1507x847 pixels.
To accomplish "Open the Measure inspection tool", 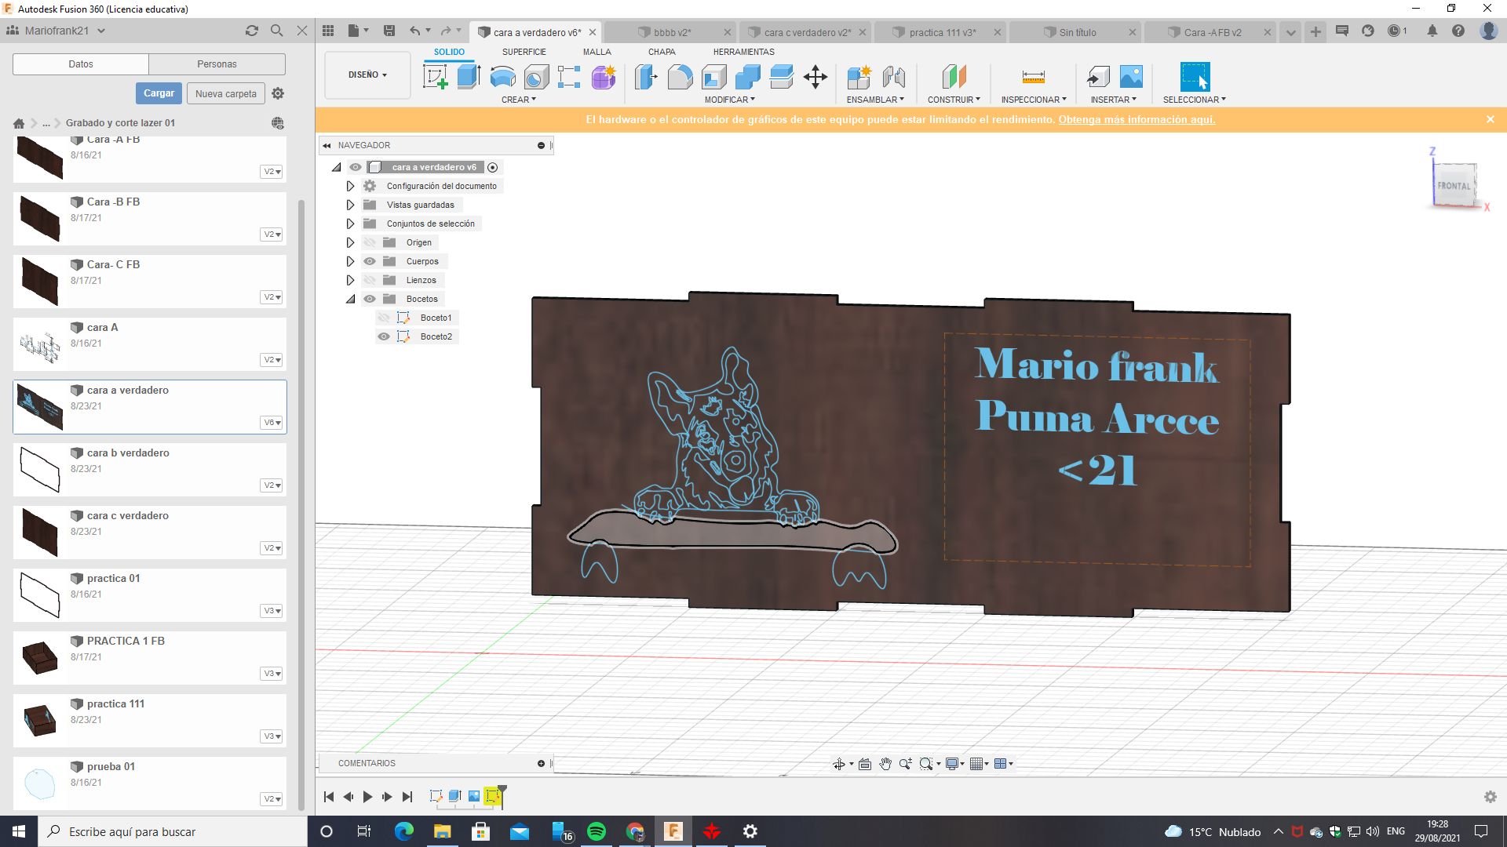I will [x=1033, y=77].
